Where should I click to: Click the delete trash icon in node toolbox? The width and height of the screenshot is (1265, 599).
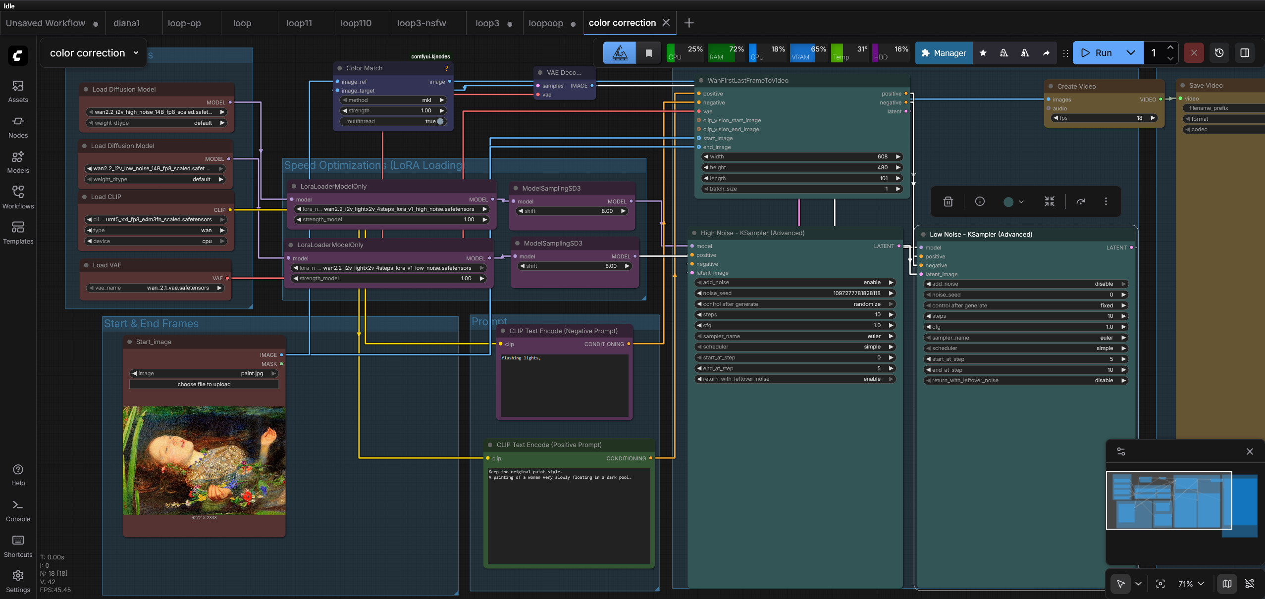[x=948, y=201]
